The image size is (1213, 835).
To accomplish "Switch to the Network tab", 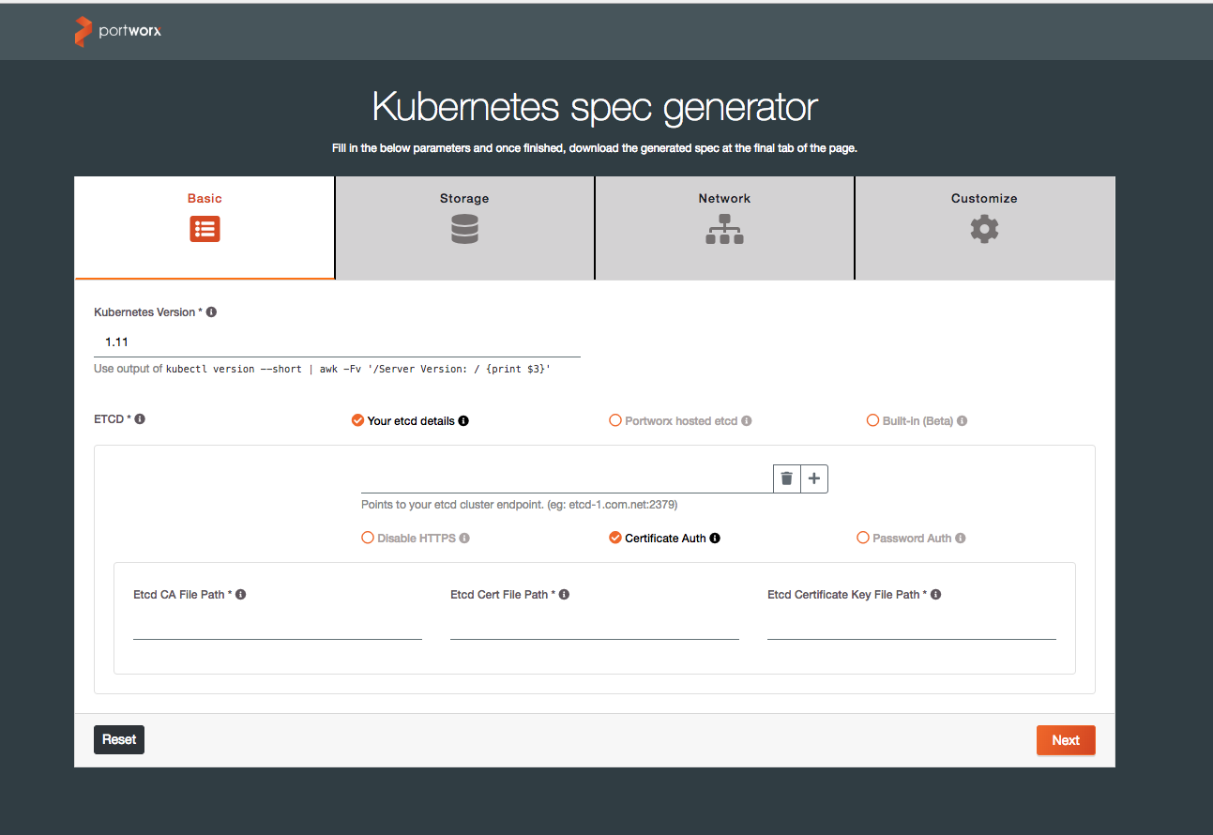I will [x=724, y=228].
